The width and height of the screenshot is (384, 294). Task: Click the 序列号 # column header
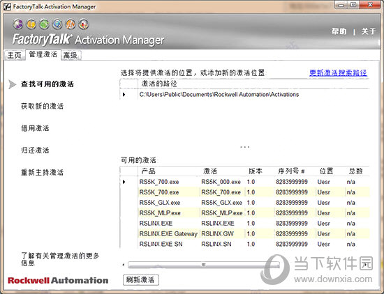(291, 171)
